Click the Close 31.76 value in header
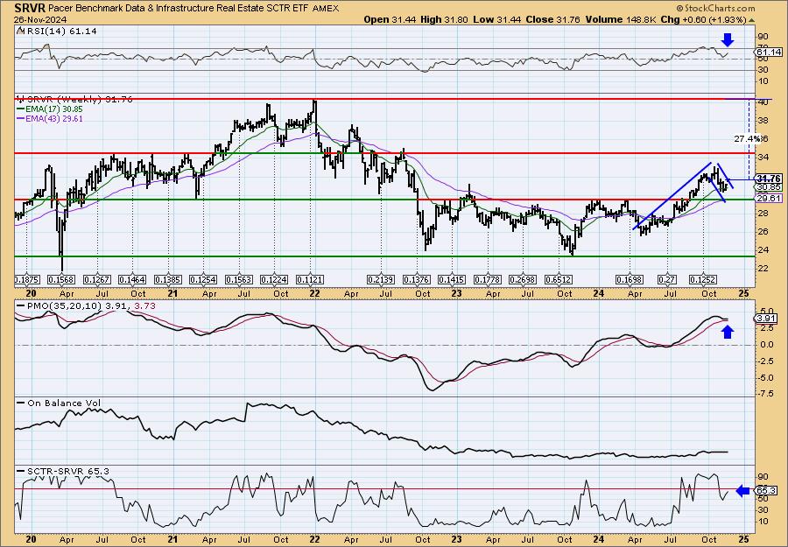 click(x=552, y=19)
